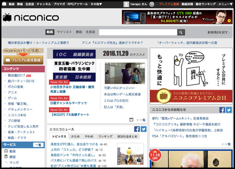Open the calendar icon under recommendations
235x169 pixels.
131,120
